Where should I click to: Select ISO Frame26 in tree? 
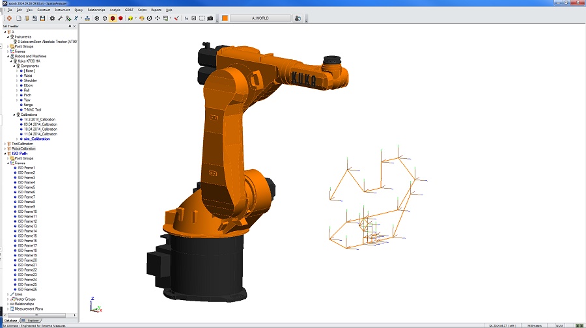click(27, 290)
